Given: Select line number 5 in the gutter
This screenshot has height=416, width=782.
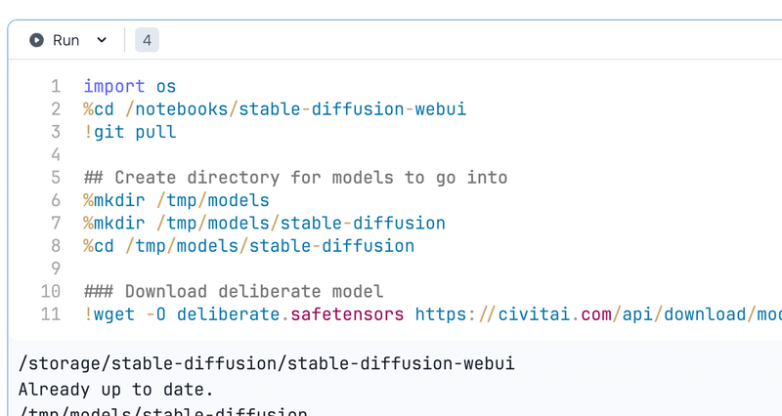Looking at the screenshot, I should (x=56, y=177).
